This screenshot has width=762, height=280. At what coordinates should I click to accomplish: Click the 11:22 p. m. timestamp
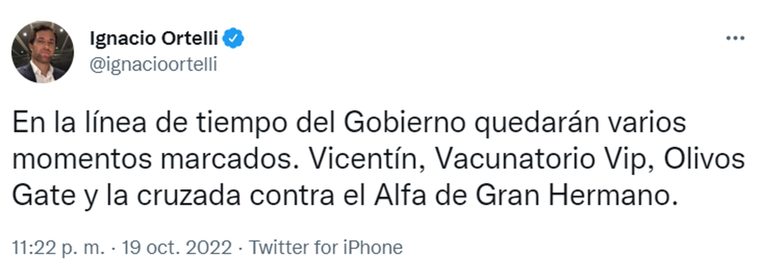click(x=56, y=248)
